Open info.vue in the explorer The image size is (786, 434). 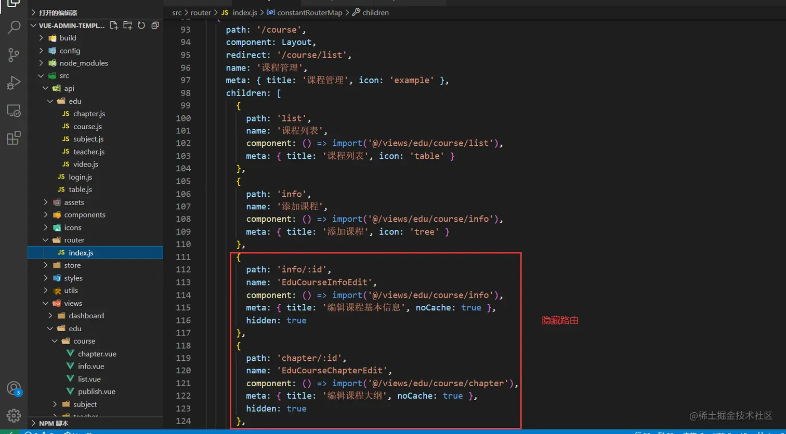click(x=95, y=366)
